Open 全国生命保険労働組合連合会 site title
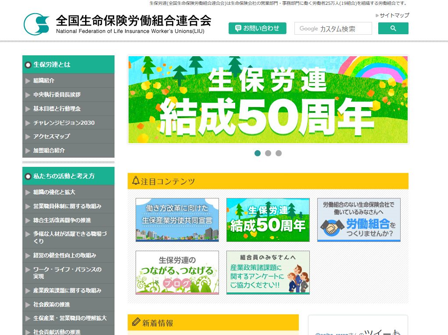The image size is (448, 335). click(x=134, y=21)
